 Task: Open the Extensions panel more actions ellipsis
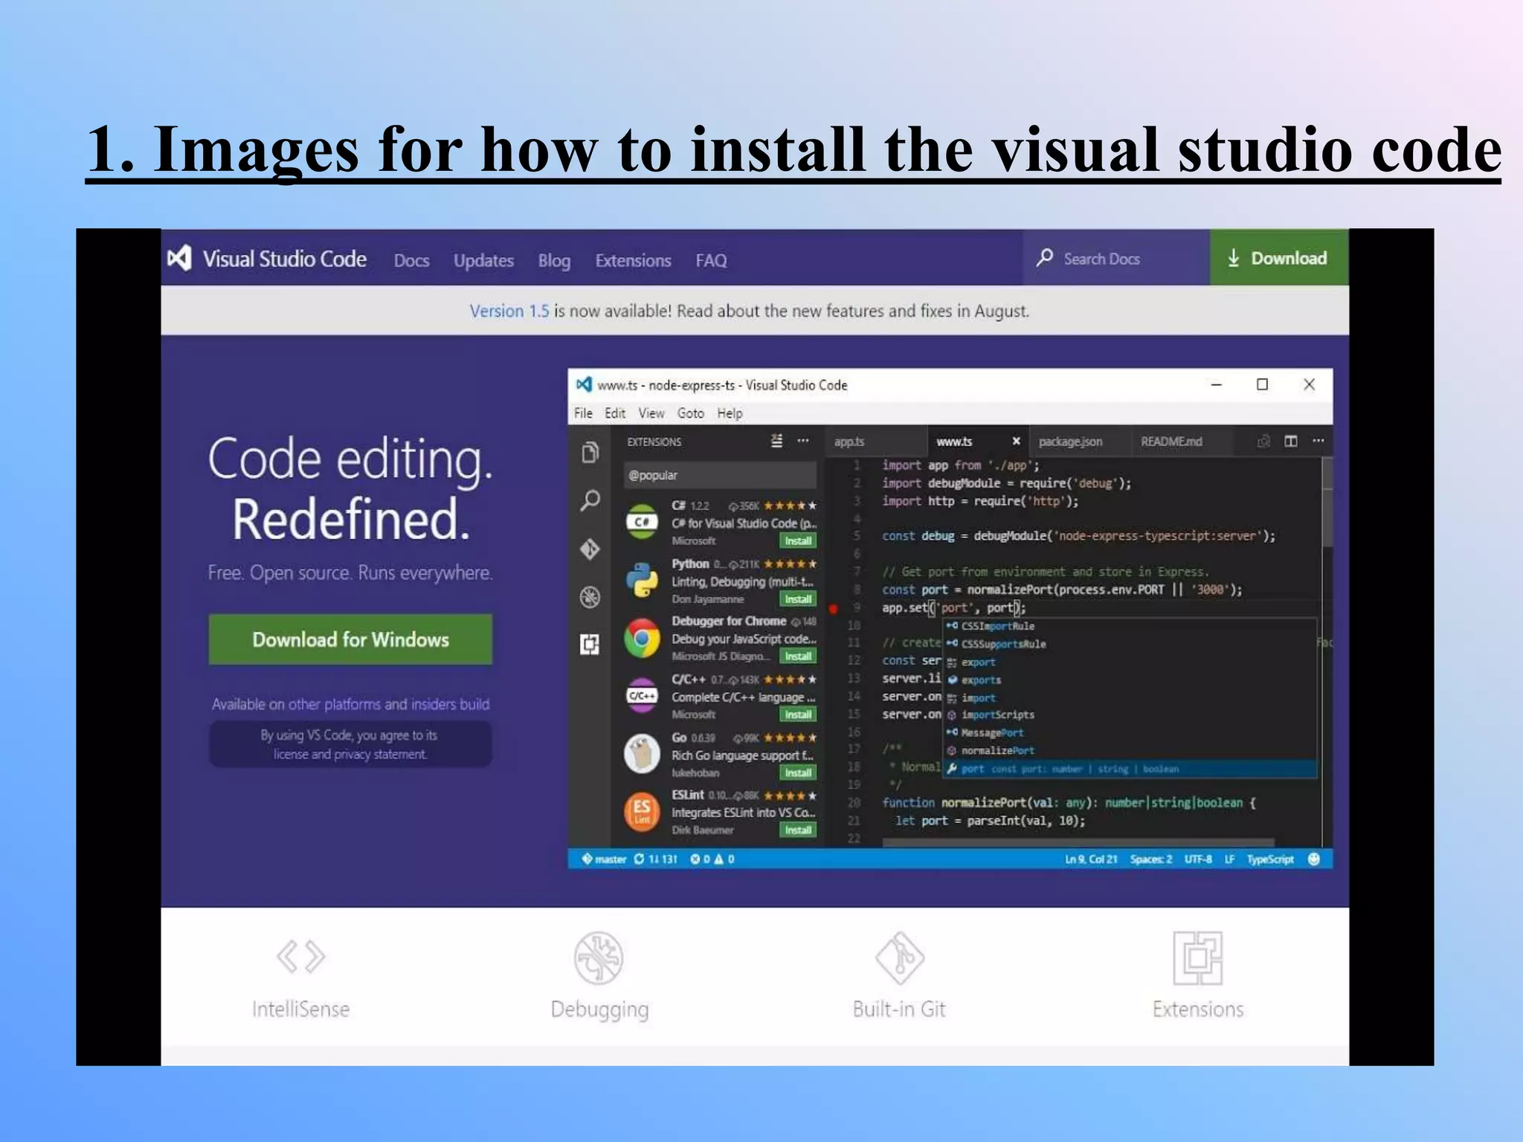[803, 441]
